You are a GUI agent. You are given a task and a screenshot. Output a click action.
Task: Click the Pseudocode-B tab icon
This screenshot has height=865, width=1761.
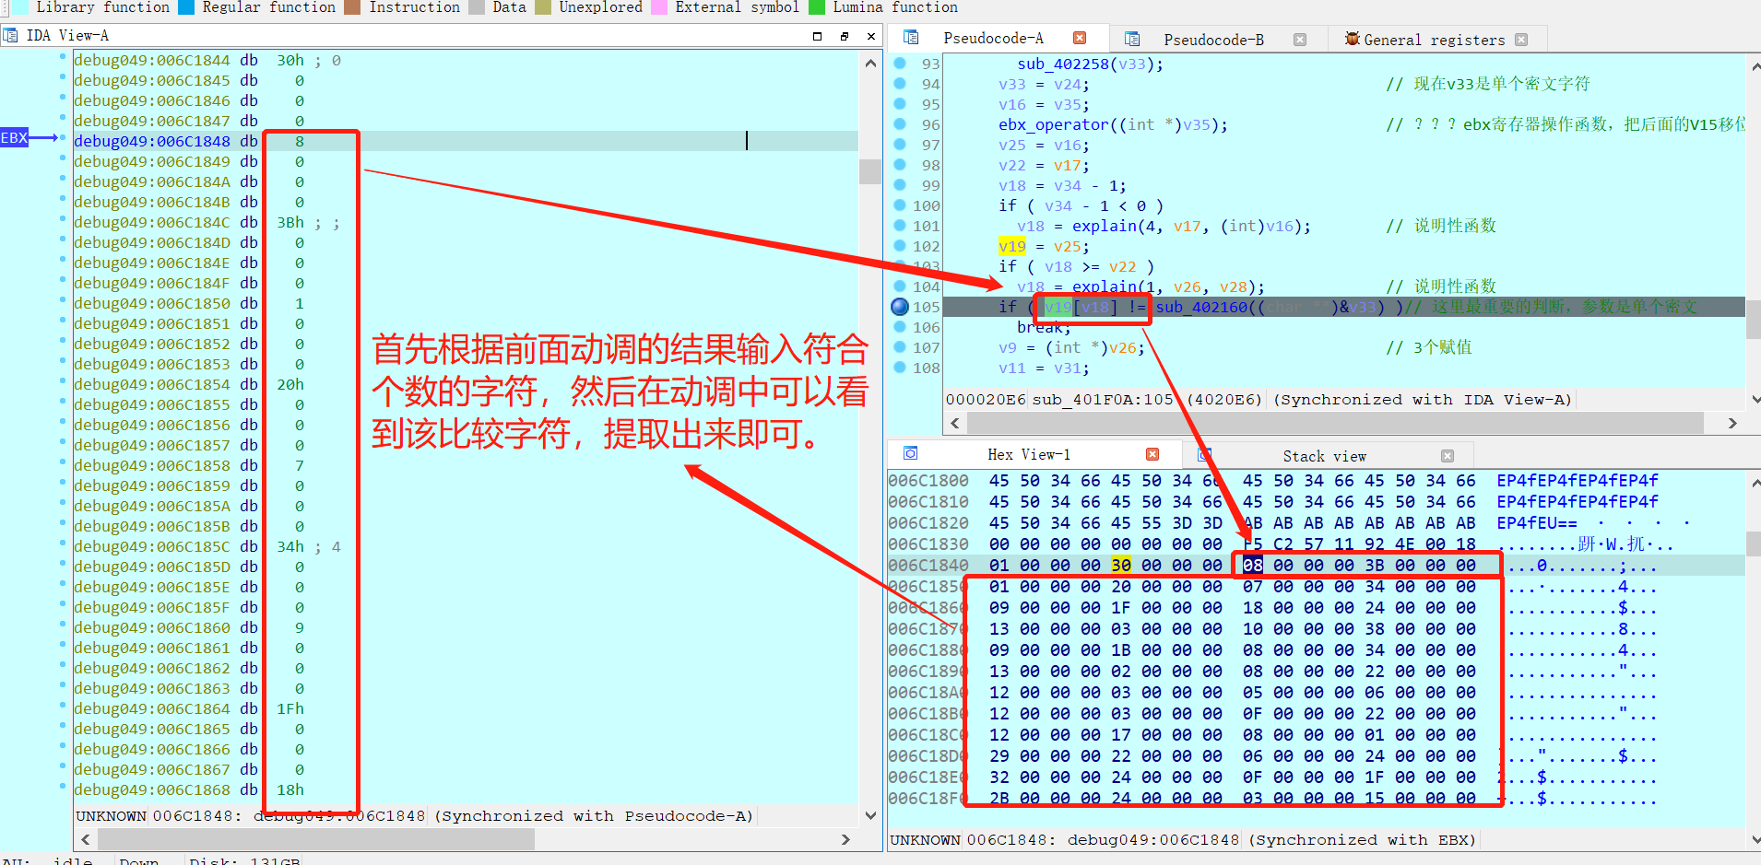coord(1132,40)
